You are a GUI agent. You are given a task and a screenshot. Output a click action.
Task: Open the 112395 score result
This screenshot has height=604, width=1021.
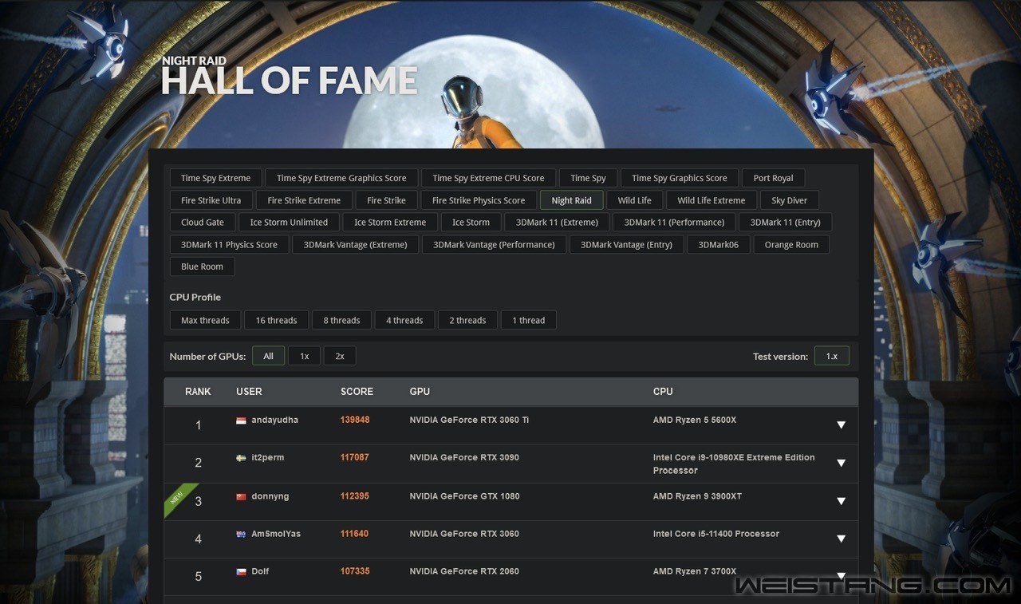pyautogui.click(x=355, y=495)
